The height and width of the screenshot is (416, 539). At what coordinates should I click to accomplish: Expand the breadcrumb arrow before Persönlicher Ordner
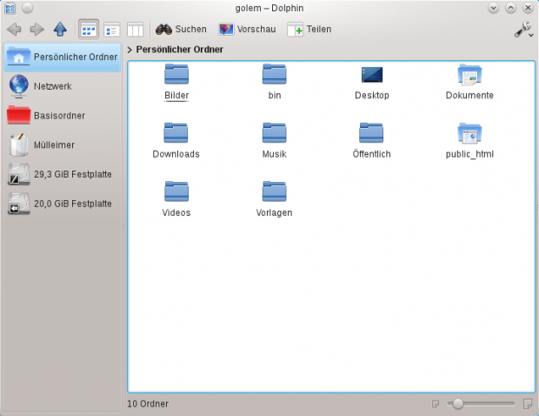click(130, 50)
